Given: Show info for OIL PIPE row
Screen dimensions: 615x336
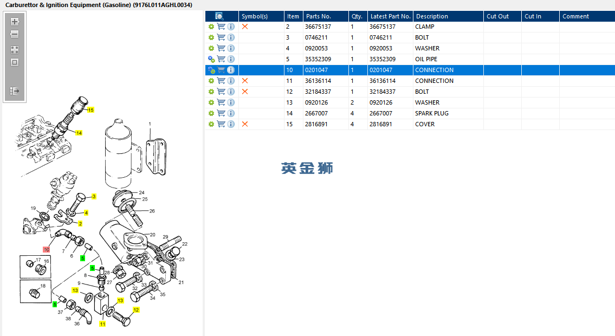Looking at the screenshot, I should [231, 59].
